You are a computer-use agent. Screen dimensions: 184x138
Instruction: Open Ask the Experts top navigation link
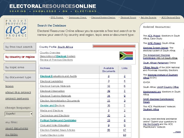[148, 17]
